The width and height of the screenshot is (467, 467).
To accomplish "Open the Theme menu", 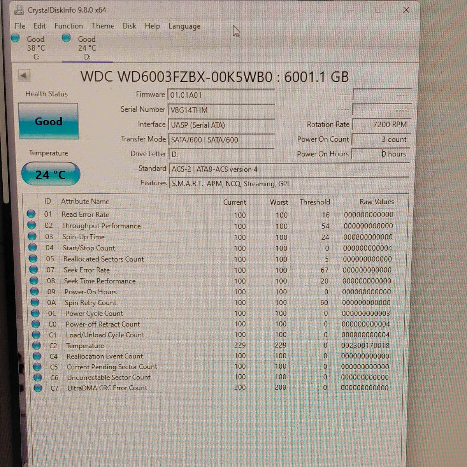I will click(x=103, y=26).
